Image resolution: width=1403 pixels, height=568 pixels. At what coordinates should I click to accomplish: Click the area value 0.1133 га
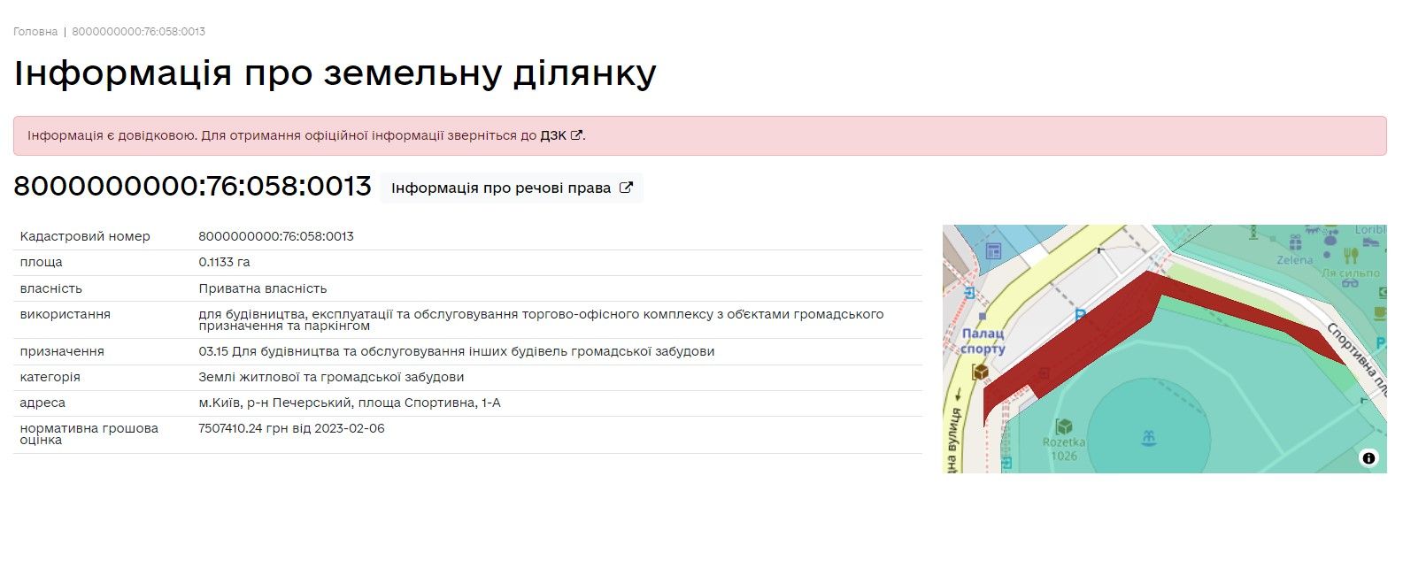coord(224,262)
